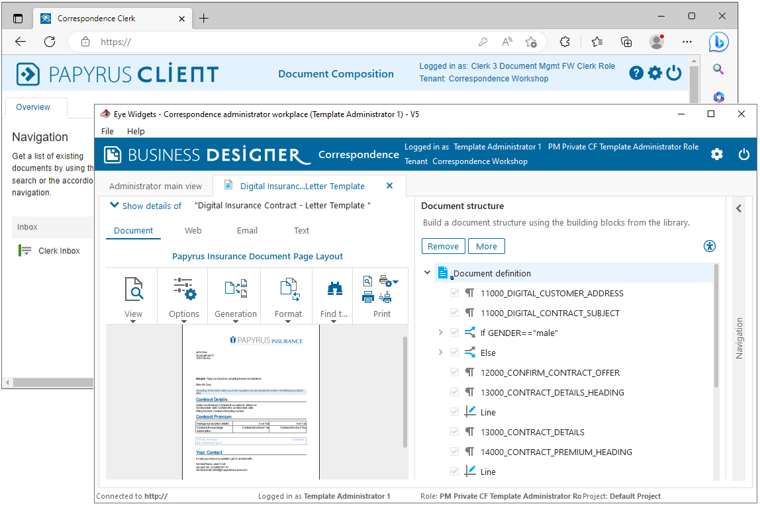The height and width of the screenshot is (506, 760).
Task: Collapse the Document definition tree node
Action: pos(428,273)
